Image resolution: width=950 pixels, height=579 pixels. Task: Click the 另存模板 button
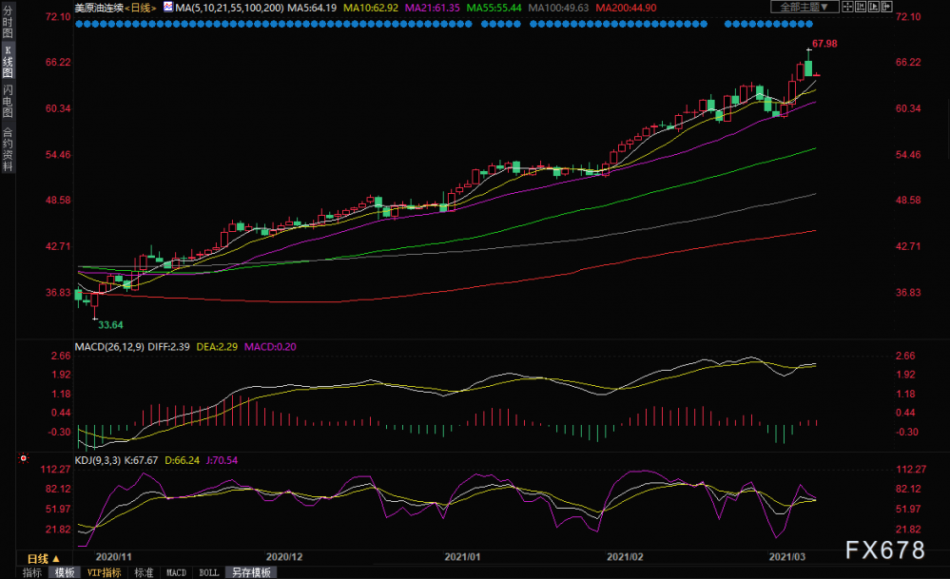tap(251, 572)
